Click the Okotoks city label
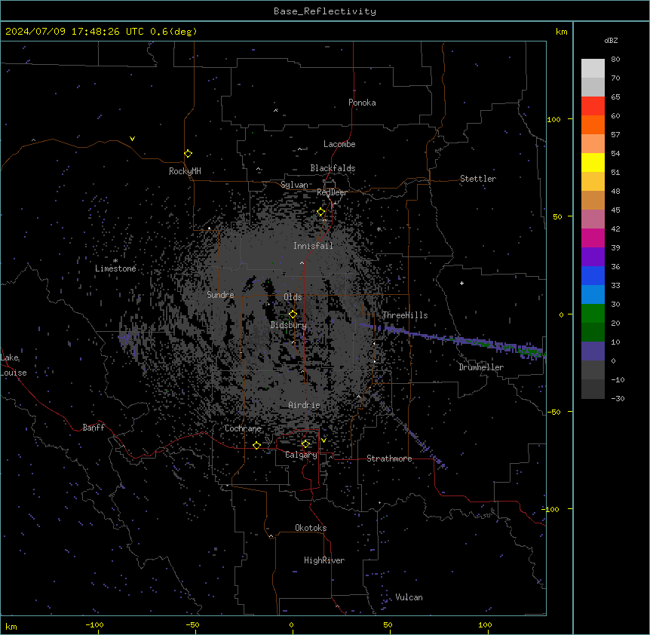 click(311, 528)
